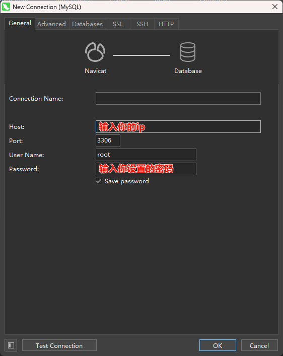283x356 pixels.
Task: Click the Port label
Action: click(16, 141)
